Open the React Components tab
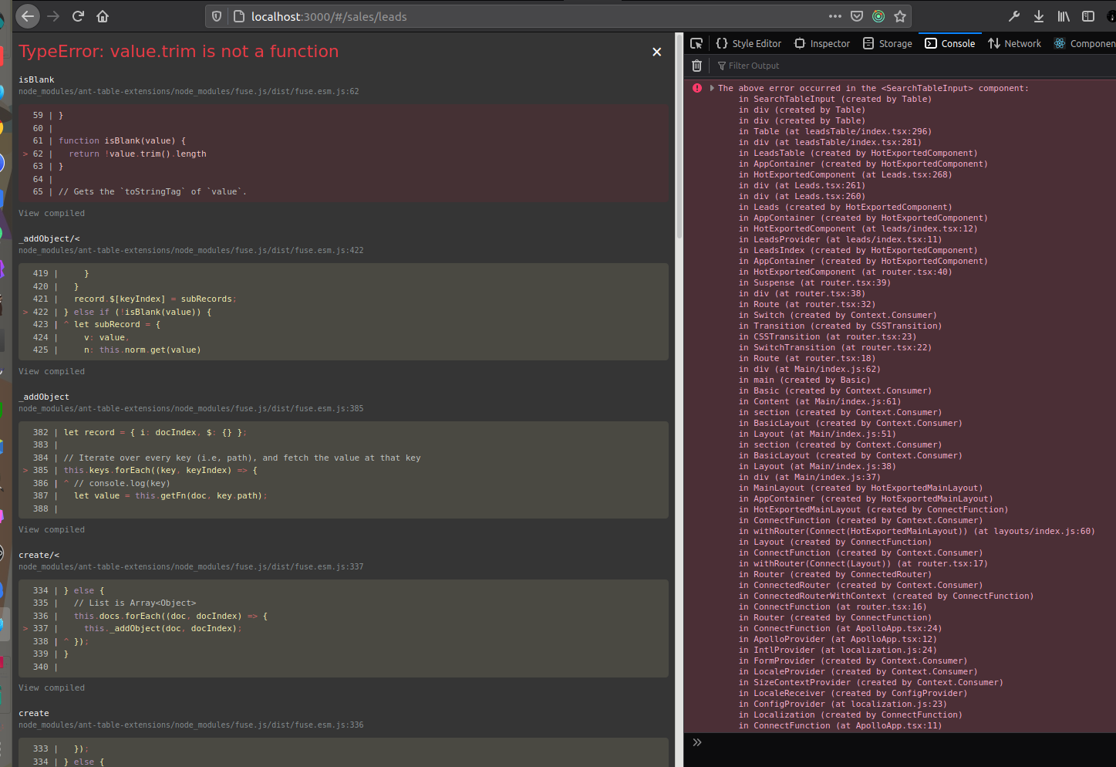The height and width of the screenshot is (767, 1116). pyautogui.click(x=1084, y=43)
